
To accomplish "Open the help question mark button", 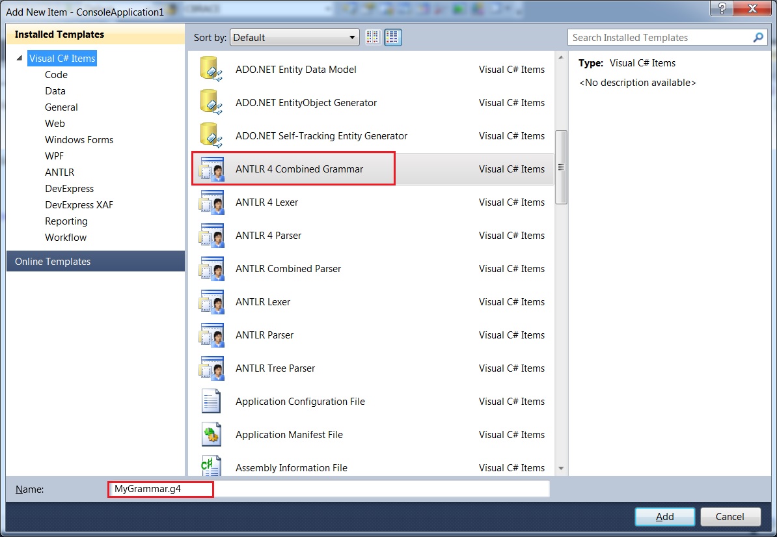I will click(x=722, y=8).
